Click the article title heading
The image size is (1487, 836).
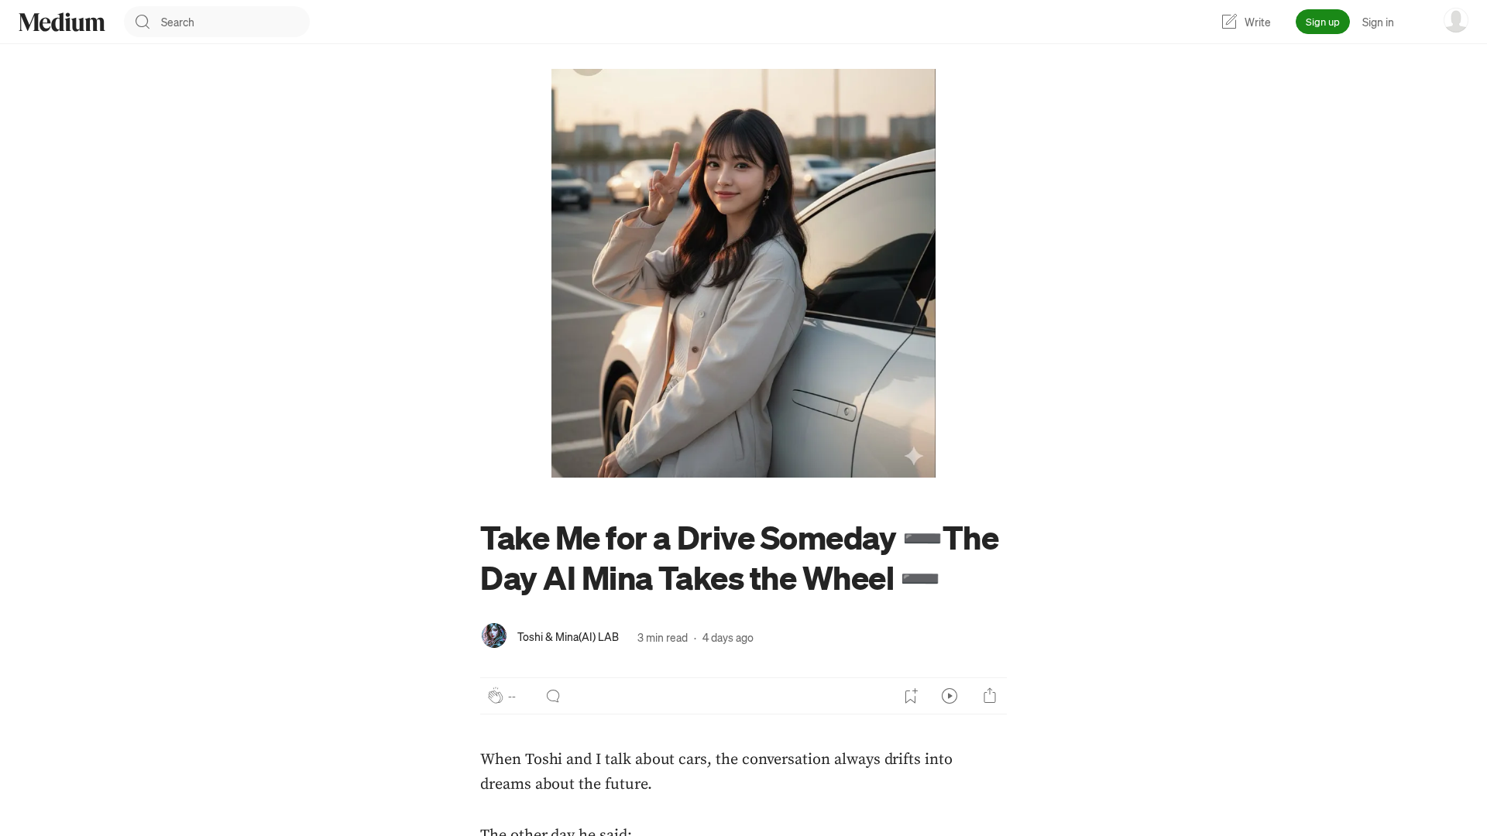pos(740,558)
